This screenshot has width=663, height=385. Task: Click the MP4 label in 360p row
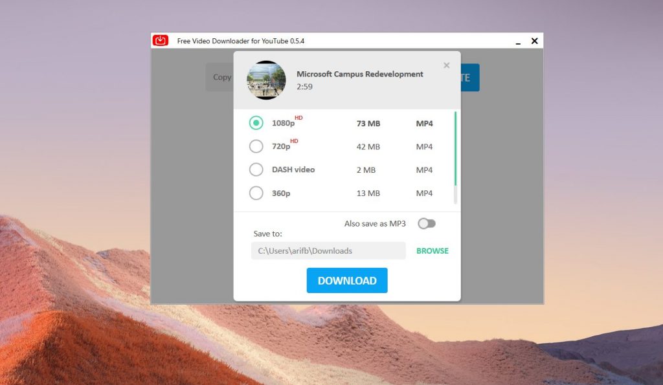click(x=424, y=193)
